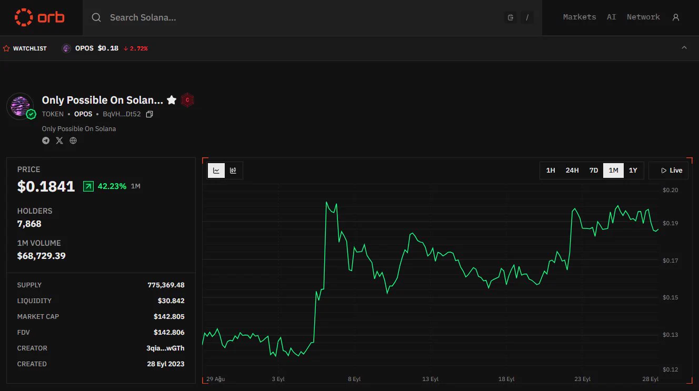
Task: Click the 8 Eyl date label on the chart axis
Action: click(354, 379)
